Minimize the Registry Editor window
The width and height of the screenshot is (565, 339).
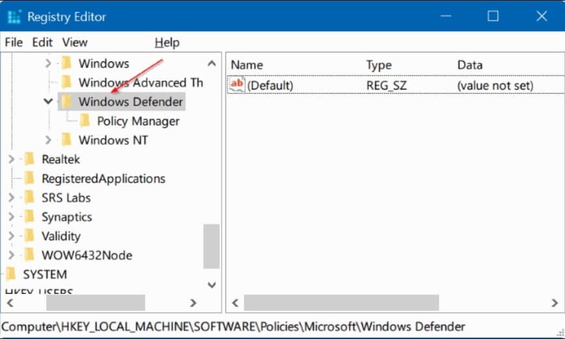tap(446, 16)
